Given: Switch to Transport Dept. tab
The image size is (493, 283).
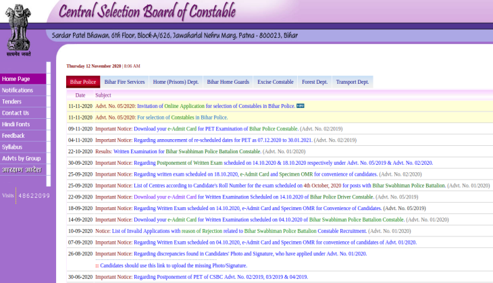Looking at the screenshot, I should coord(353,82).
